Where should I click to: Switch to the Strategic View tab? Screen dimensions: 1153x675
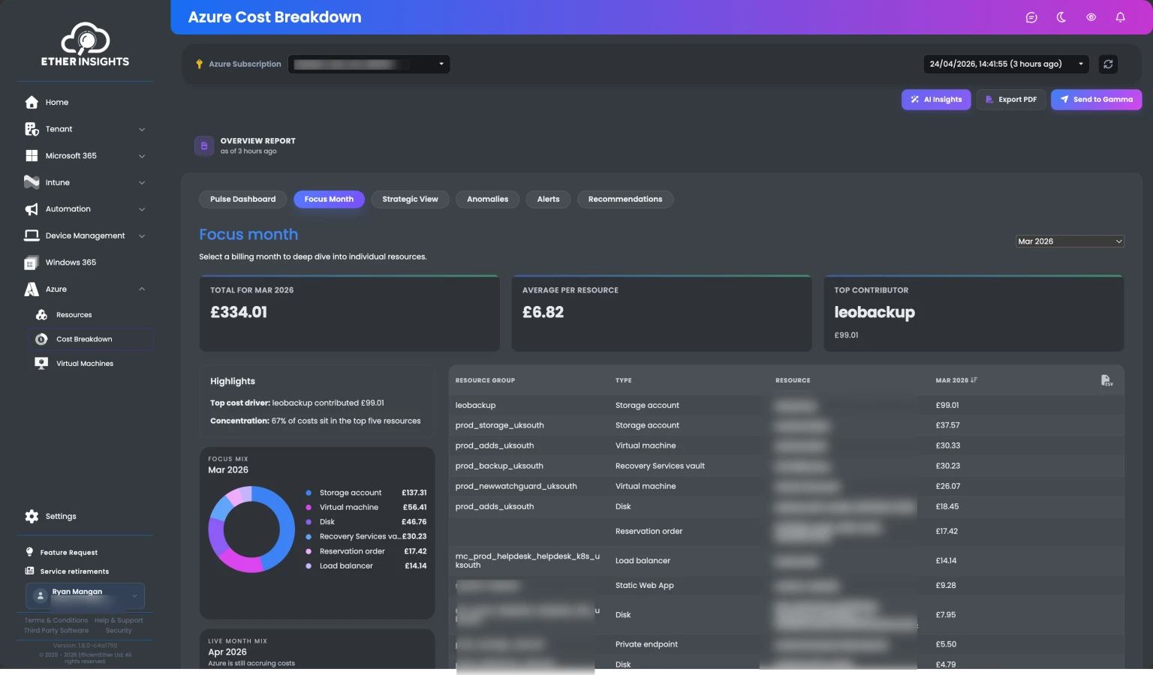pos(410,199)
